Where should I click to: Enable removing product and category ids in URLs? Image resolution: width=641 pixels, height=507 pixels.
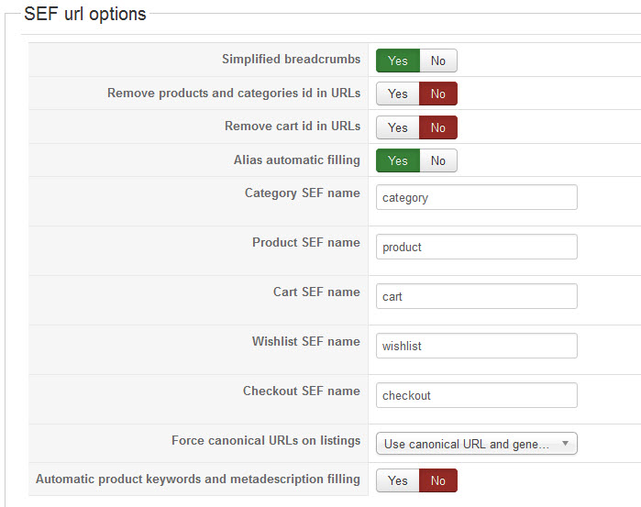point(398,94)
